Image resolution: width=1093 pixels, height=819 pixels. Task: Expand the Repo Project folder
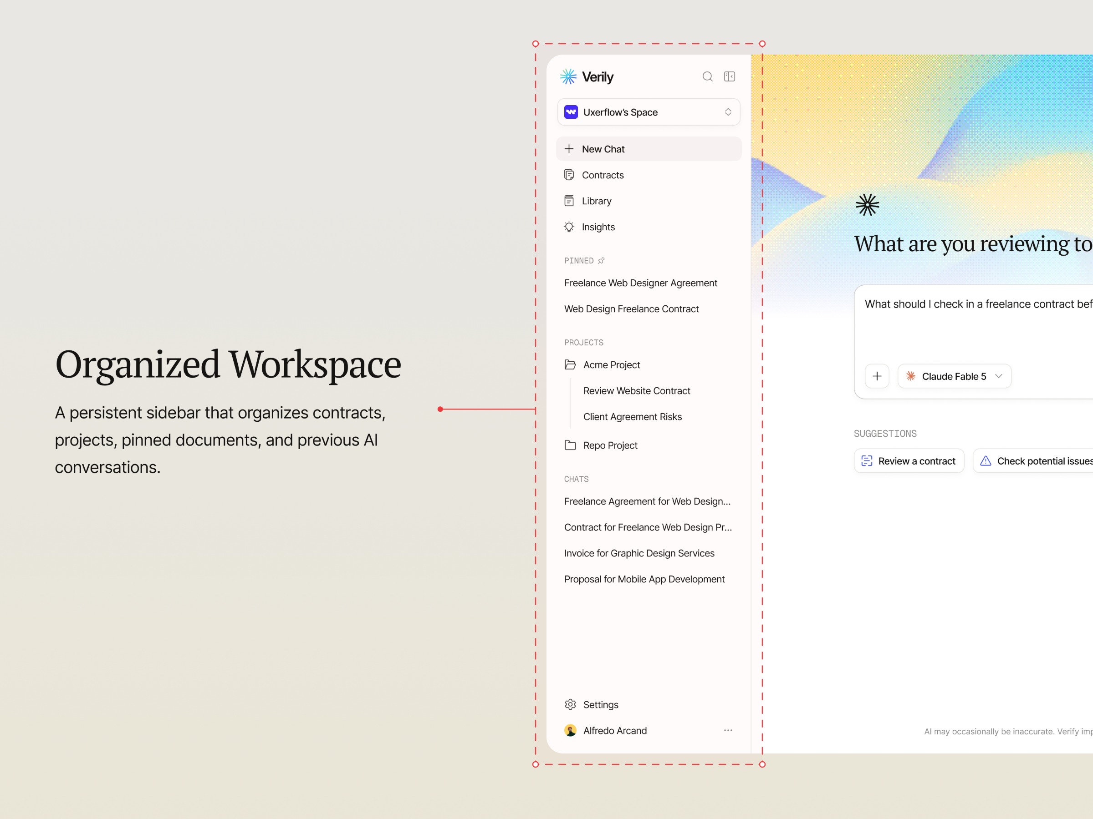tap(649, 445)
